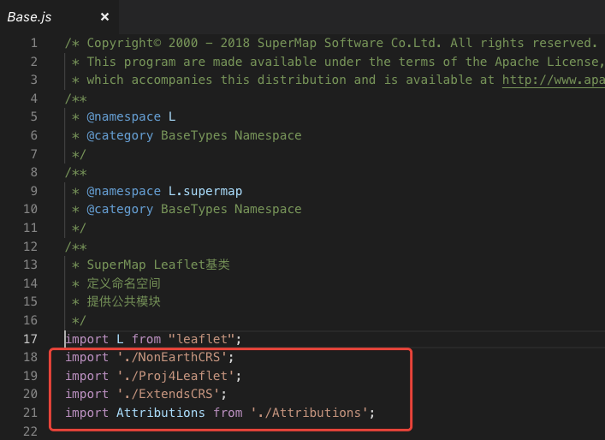605x440 pixels.
Task: Click line number 17 in gutter
Action: [31, 339]
